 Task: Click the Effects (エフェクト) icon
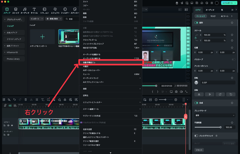point(55,10)
